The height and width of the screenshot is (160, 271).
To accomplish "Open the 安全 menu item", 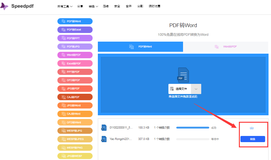I will [117, 6].
